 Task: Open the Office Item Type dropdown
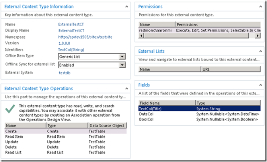point(122,57)
